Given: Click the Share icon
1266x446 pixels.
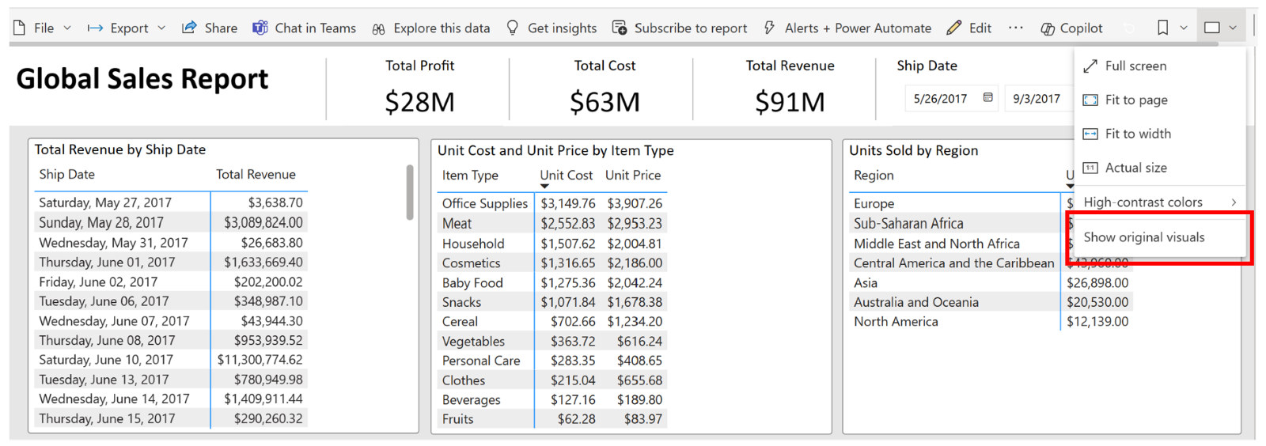Looking at the screenshot, I should [189, 28].
